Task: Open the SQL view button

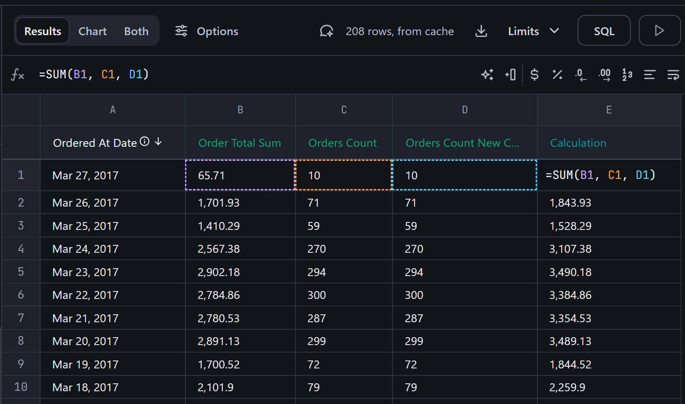Action: (x=604, y=31)
